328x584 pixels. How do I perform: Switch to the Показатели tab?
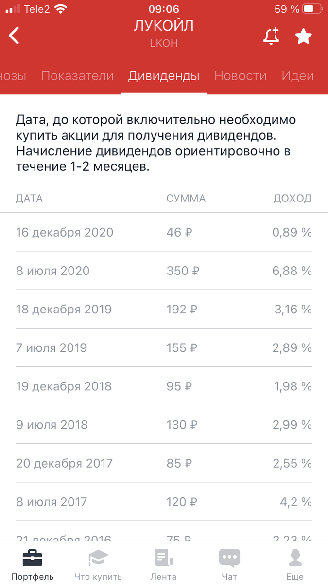[77, 76]
